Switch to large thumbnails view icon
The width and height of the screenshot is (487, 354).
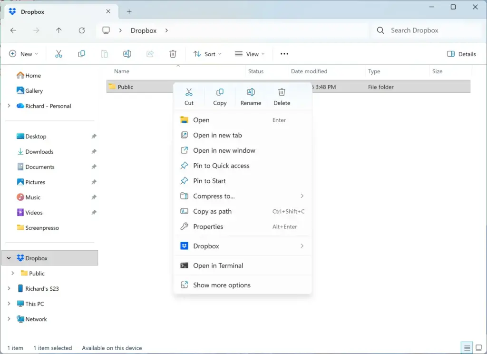(x=478, y=348)
